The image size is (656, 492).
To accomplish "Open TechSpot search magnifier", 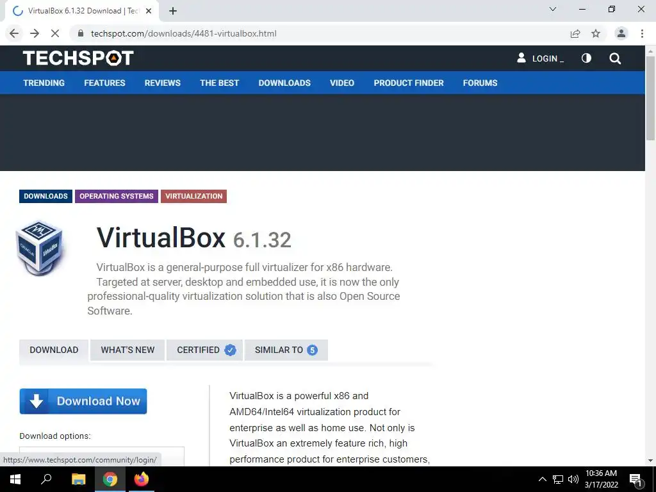I will (x=615, y=58).
